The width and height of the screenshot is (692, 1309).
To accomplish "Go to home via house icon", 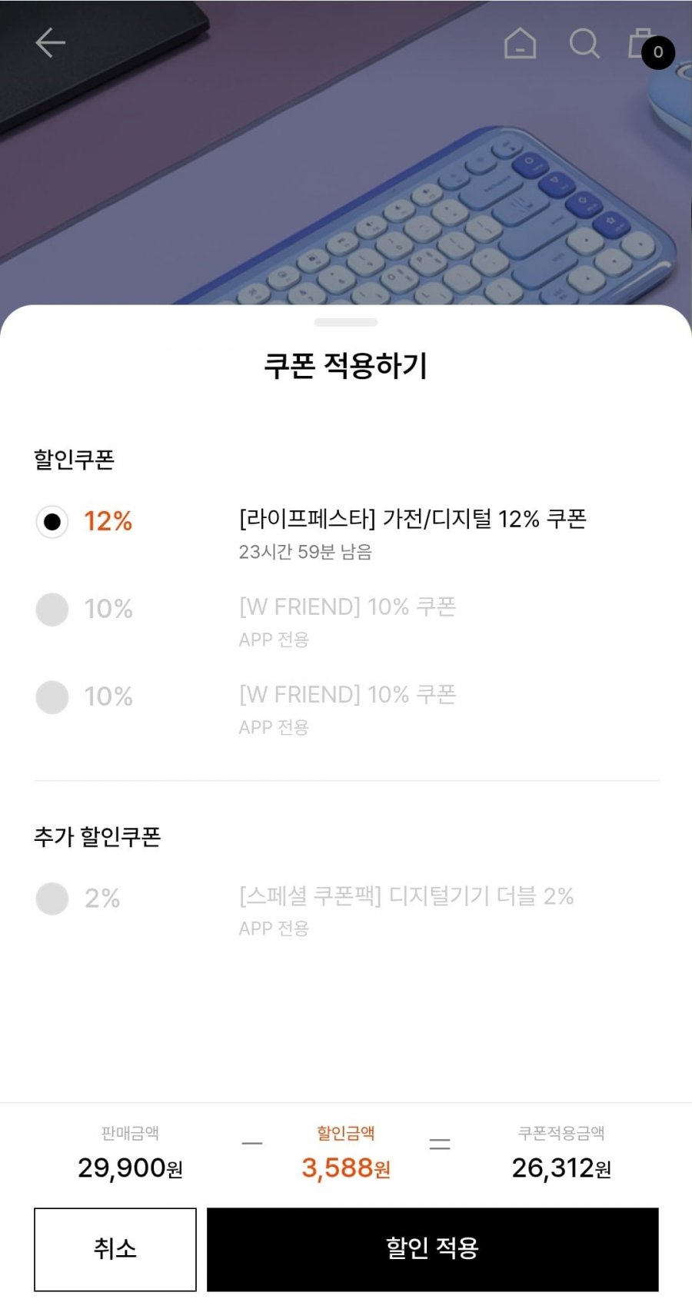I will 520,43.
